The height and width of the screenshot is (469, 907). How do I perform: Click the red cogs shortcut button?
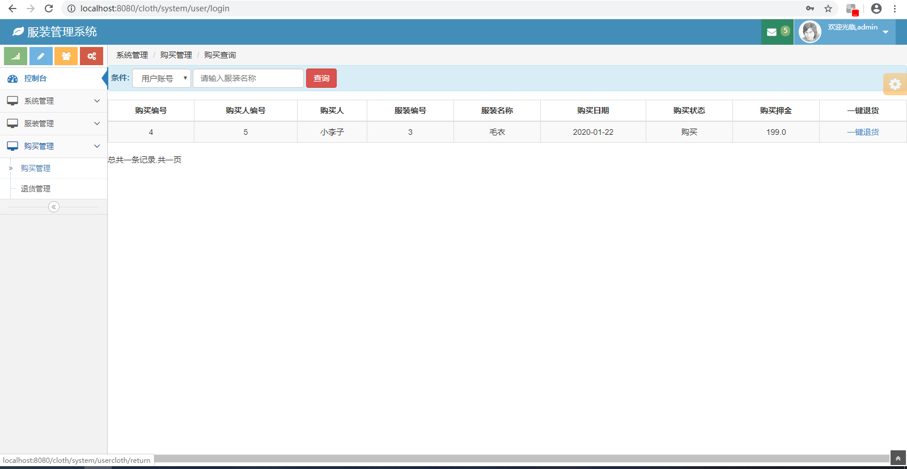pyautogui.click(x=91, y=56)
